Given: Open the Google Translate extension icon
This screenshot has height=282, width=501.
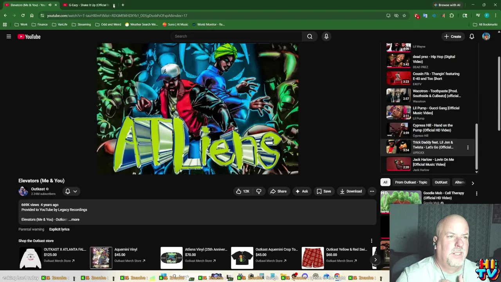Looking at the screenshot, I should [x=425, y=16].
